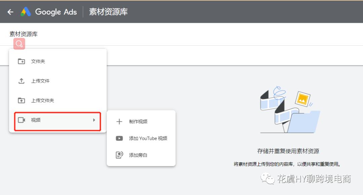The width and height of the screenshot is (363, 195).
Task: Click the highlighted search icon
Action: click(19, 44)
